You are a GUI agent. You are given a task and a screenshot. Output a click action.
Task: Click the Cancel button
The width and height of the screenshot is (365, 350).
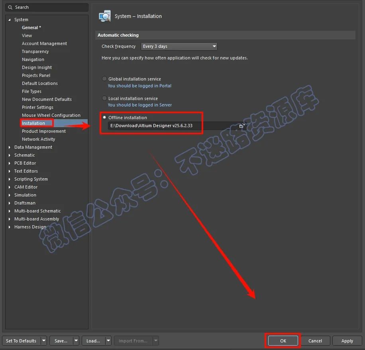315,341
